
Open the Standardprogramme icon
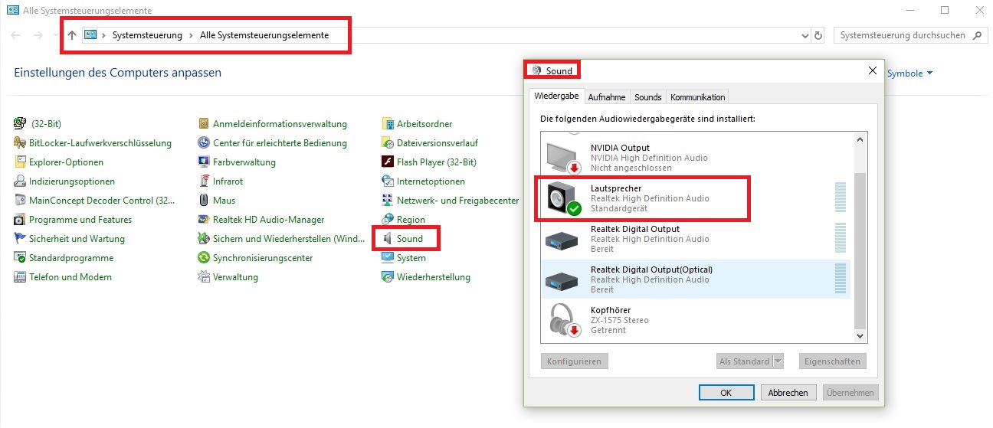[x=21, y=258]
